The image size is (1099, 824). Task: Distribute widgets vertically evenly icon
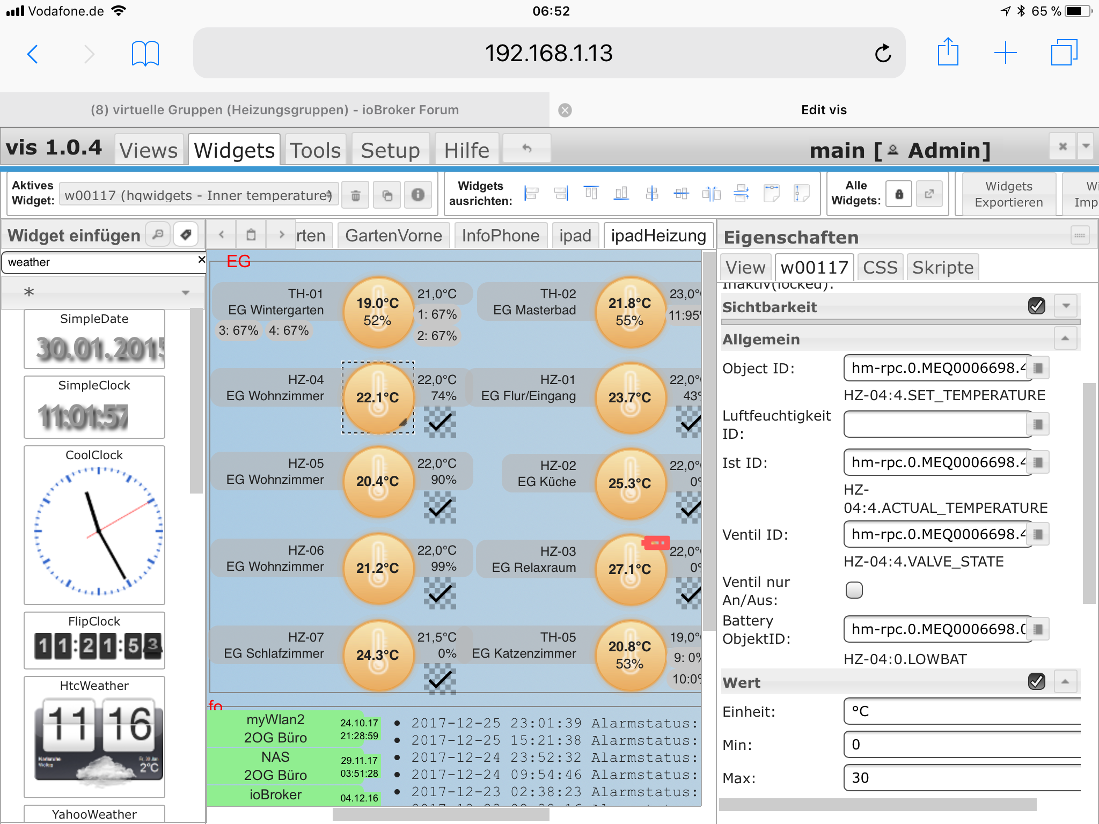[742, 193]
